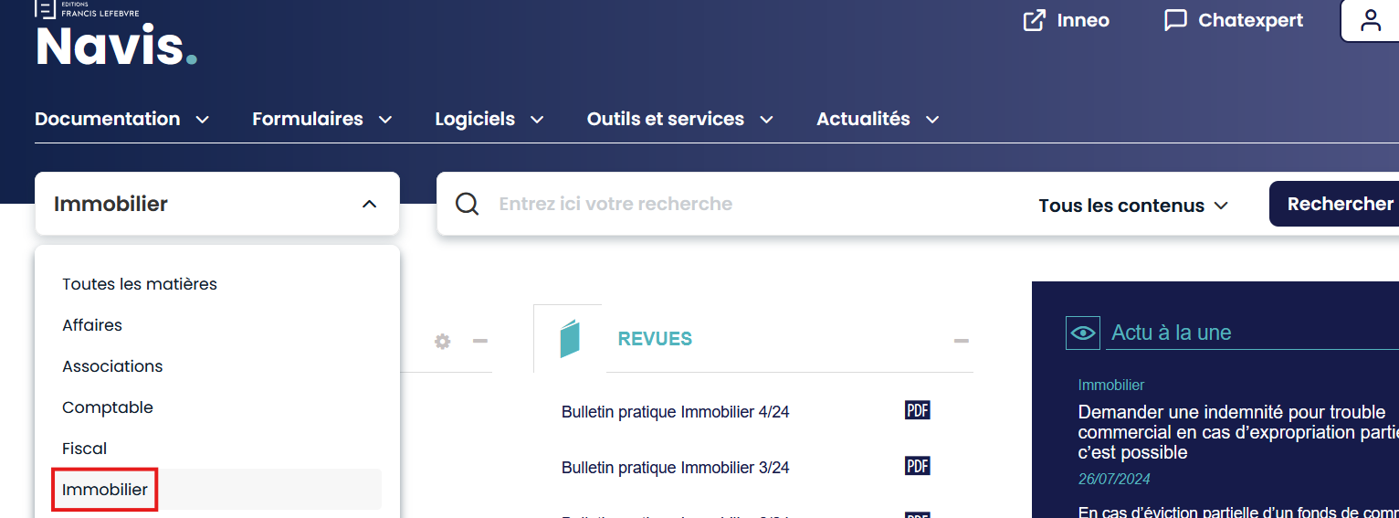Expand the Documentation menu
The width and height of the screenshot is (1399, 518).
(x=122, y=120)
